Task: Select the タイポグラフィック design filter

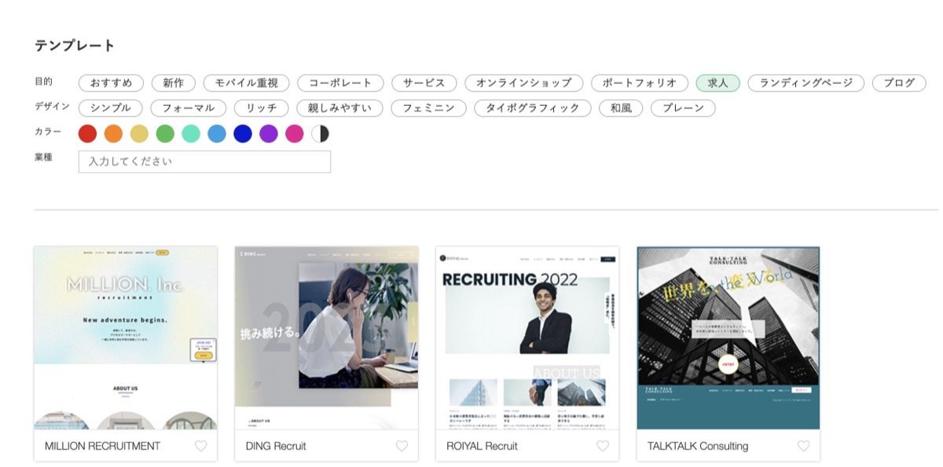Action: click(x=533, y=108)
